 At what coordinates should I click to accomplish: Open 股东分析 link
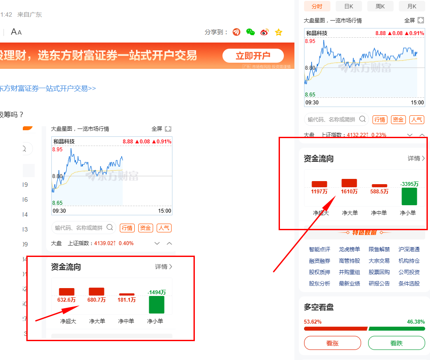tap(319, 284)
